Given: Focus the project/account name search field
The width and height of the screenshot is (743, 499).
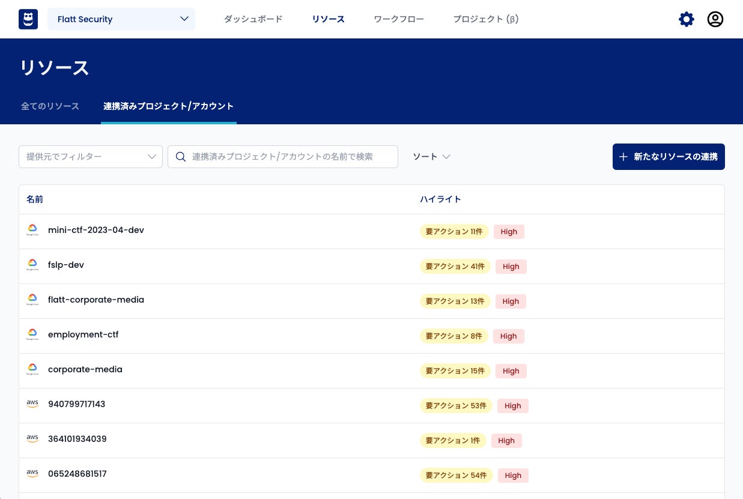Looking at the screenshot, I should coord(291,157).
